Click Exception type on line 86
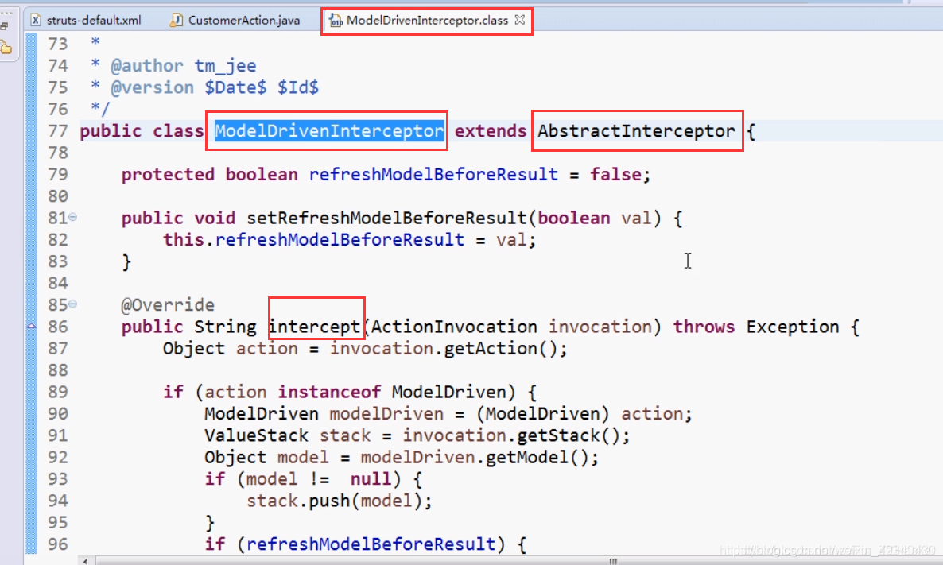 point(793,327)
